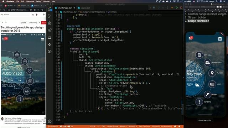Click UTF-8 encoding in status bar
Screen dimensions: 228x128
pos(93,127)
